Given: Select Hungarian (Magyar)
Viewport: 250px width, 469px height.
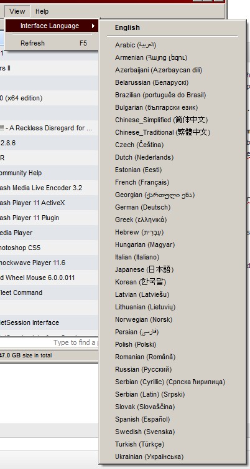Looking at the screenshot, I should pyautogui.click(x=172, y=244).
